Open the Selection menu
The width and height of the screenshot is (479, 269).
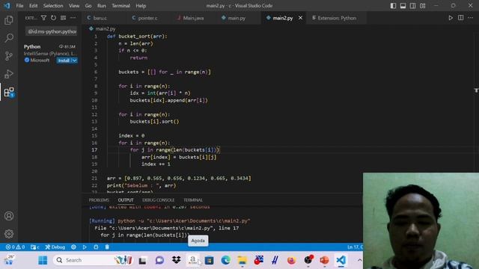pyautogui.click(x=53, y=6)
